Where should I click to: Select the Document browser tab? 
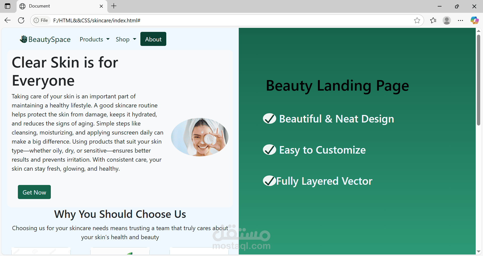click(62, 6)
